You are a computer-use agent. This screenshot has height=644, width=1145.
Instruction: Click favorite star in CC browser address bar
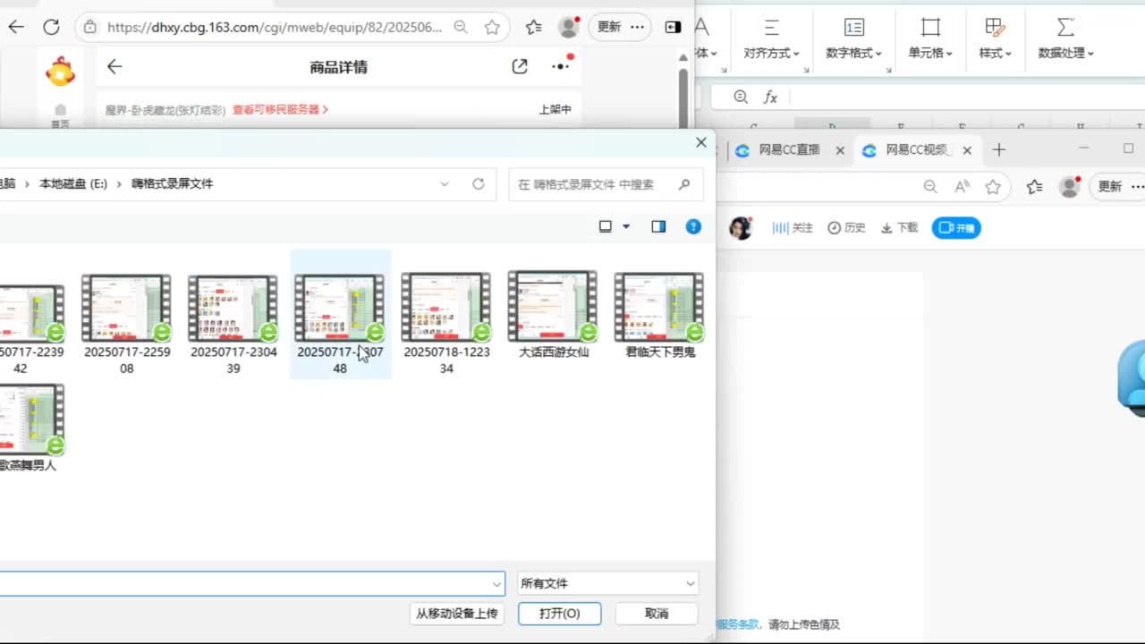(x=993, y=186)
